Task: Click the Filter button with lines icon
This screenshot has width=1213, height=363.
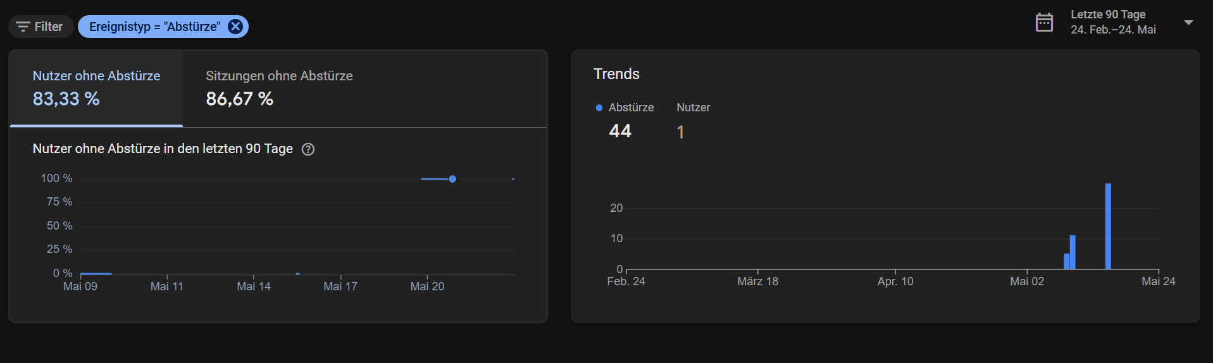Action: click(40, 27)
